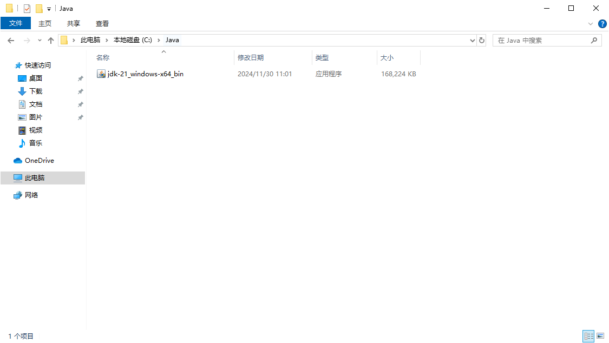Click the Forward navigation arrow

click(27, 41)
